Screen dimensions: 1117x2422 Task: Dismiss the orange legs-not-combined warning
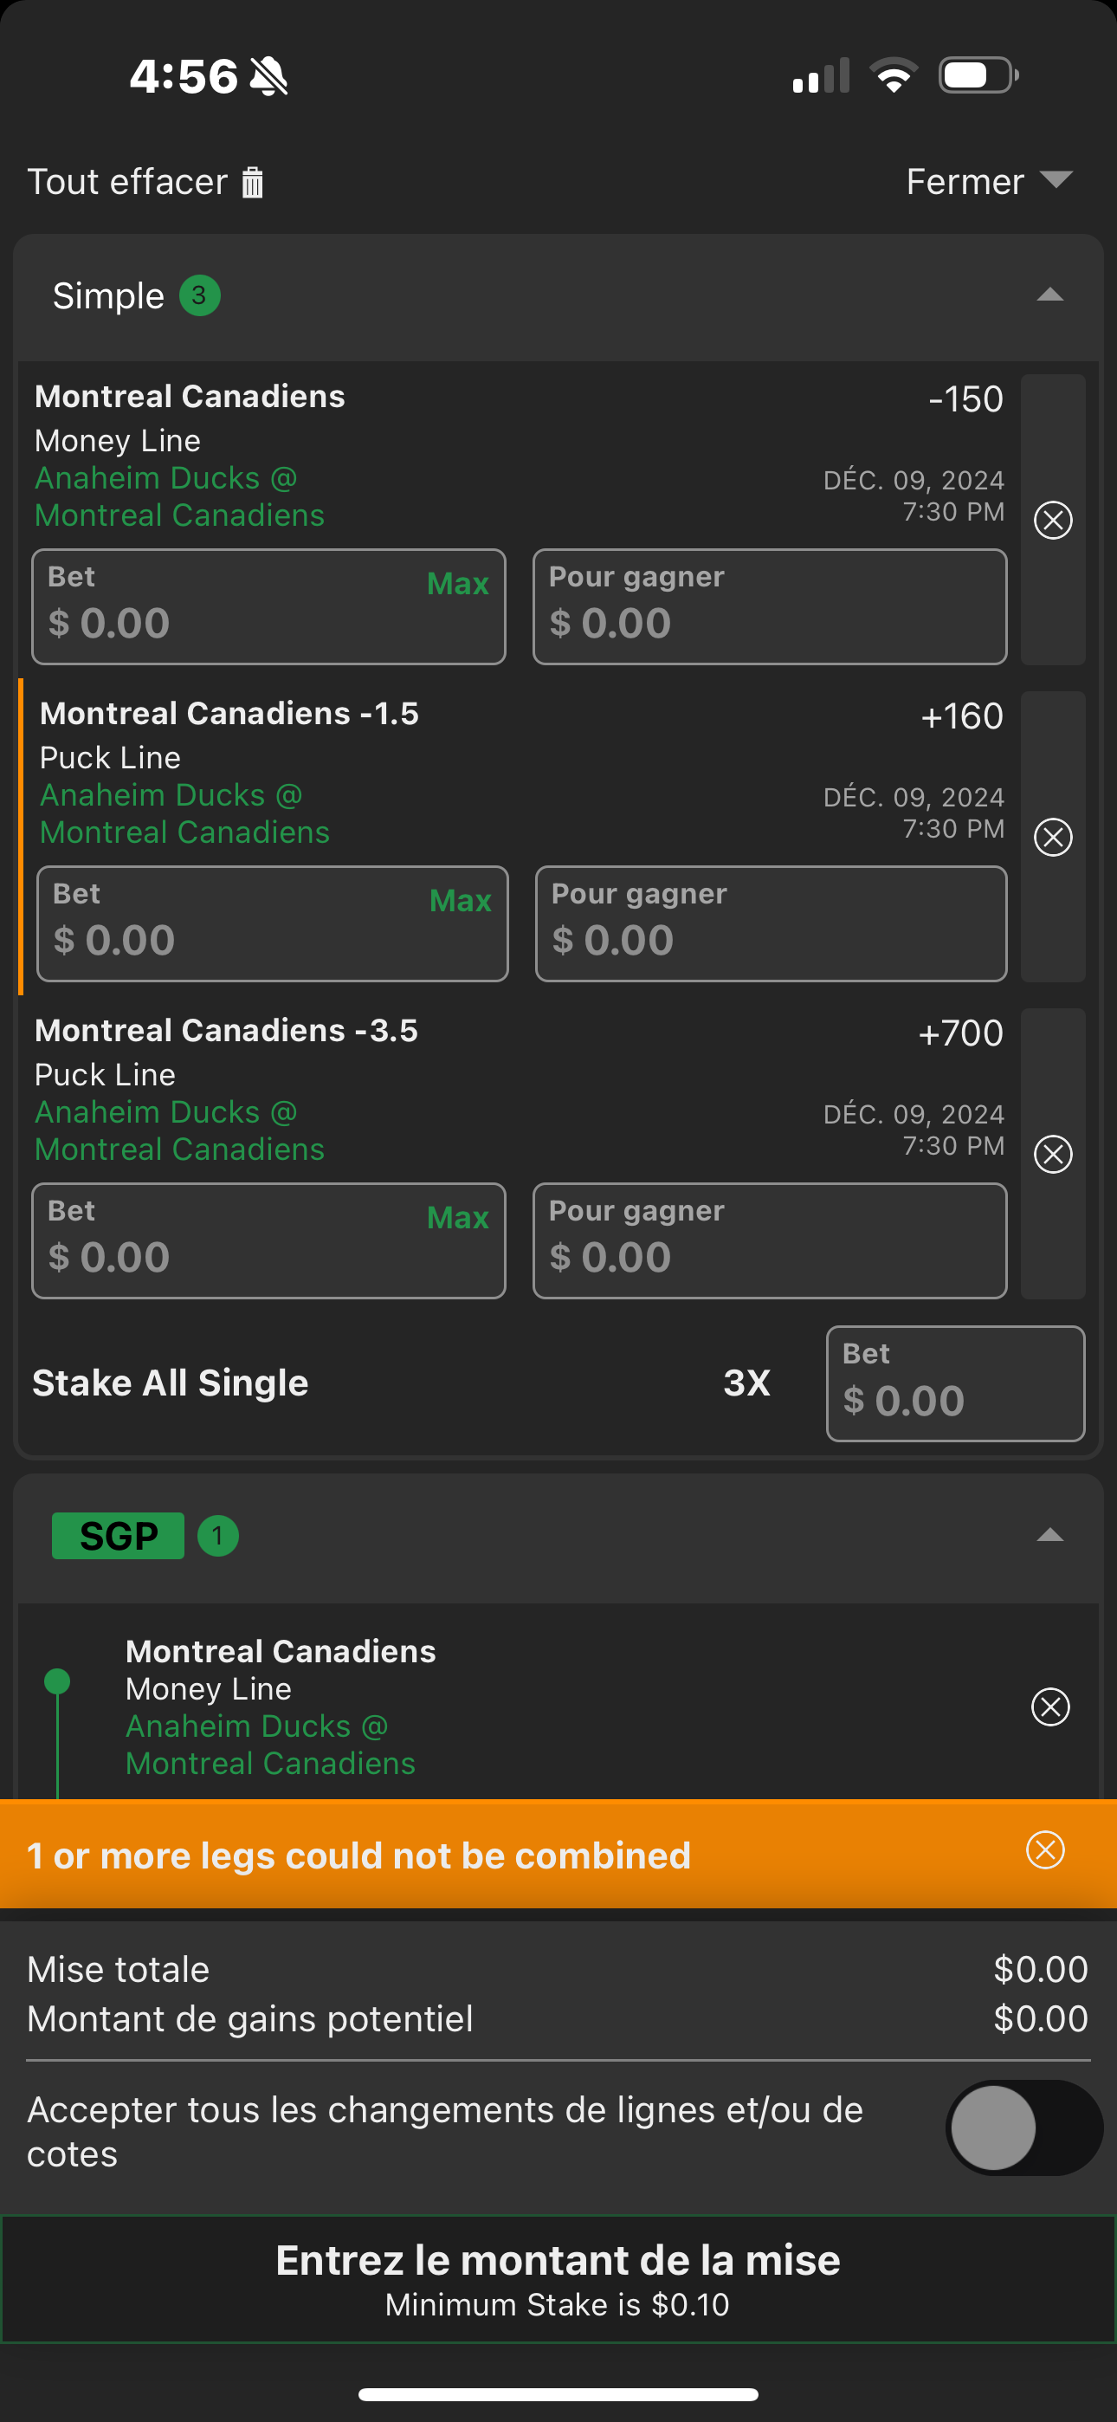(1044, 1849)
